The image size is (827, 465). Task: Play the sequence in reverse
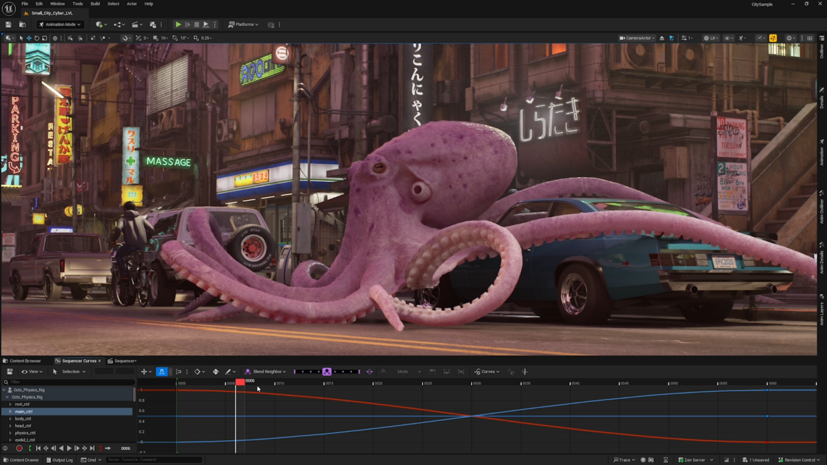[x=61, y=448]
